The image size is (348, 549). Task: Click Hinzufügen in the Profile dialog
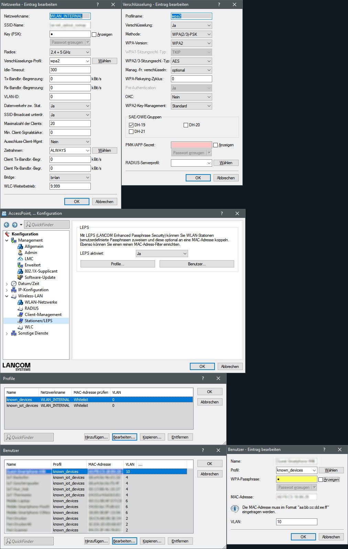(97, 437)
